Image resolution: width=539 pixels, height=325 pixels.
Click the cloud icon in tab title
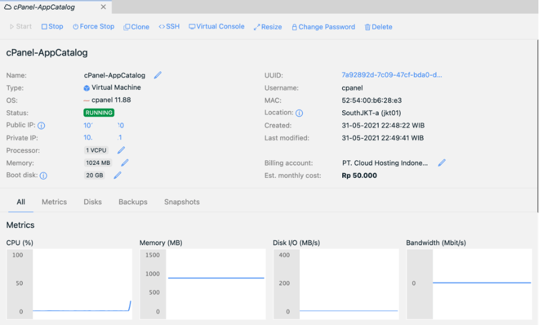tap(8, 7)
